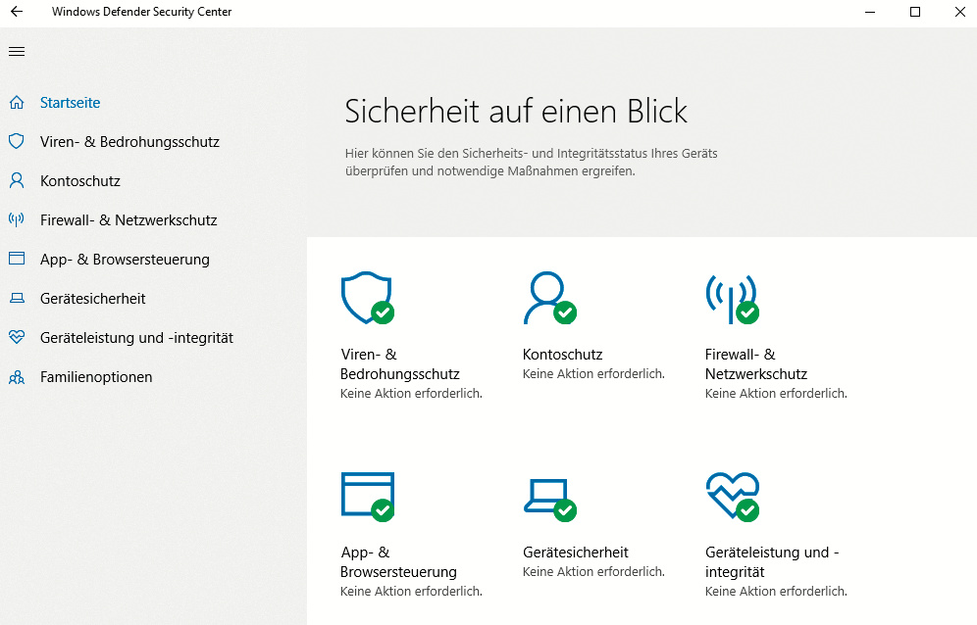Click the Gerätesicherheit tile title text
Screen dimensions: 977x625
pos(576,553)
